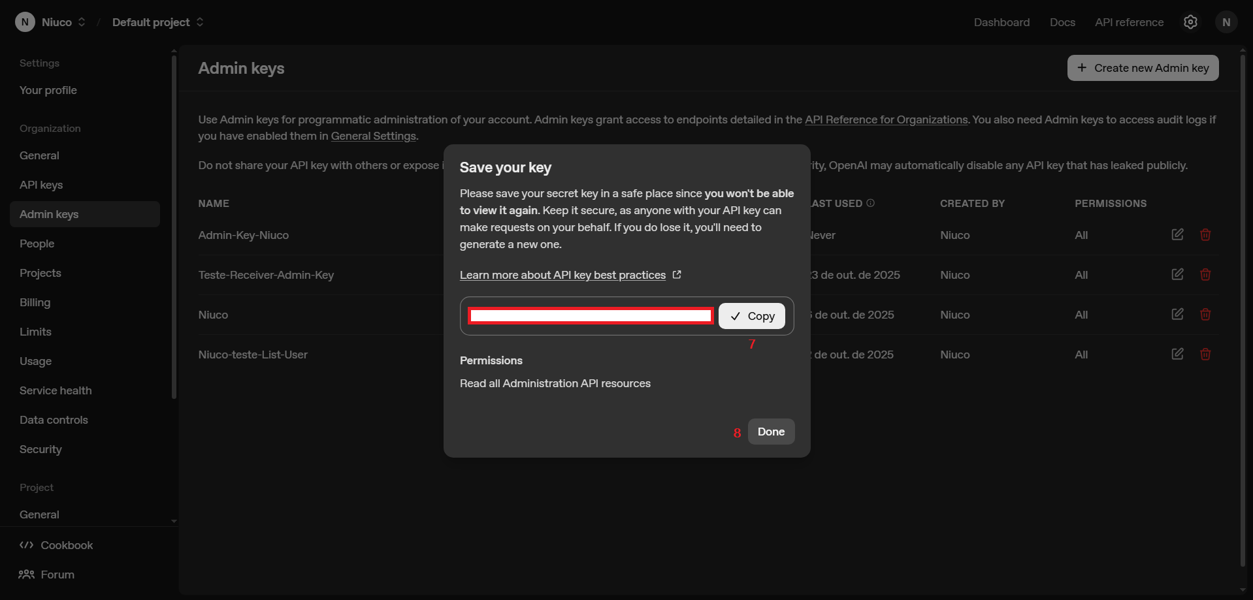Delete the Teste-Receiver-Admin-Key key
The image size is (1253, 600).
[x=1205, y=274]
